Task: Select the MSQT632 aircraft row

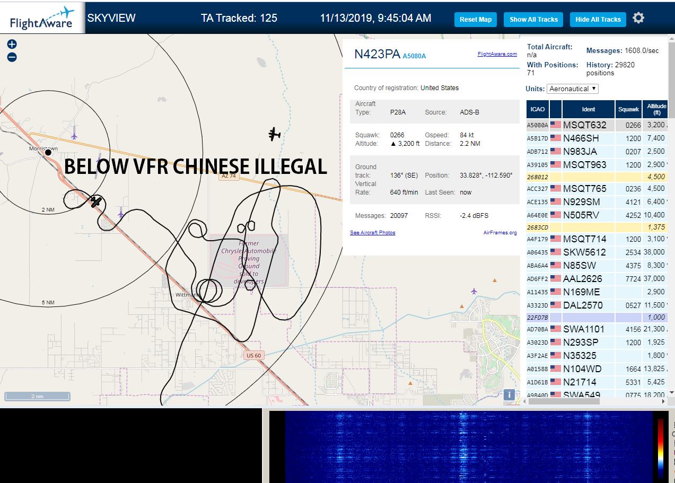Action: (x=597, y=125)
